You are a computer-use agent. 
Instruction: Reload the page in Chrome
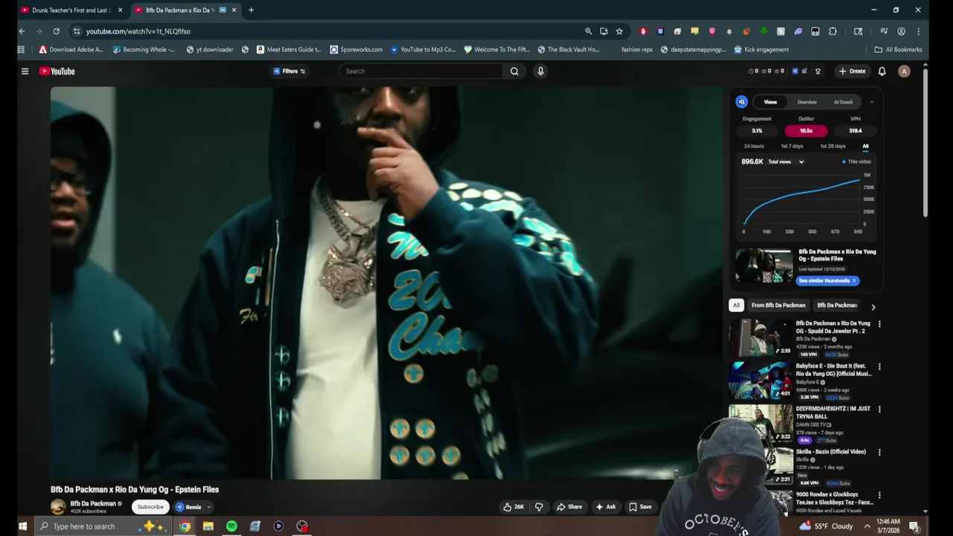[x=56, y=31]
